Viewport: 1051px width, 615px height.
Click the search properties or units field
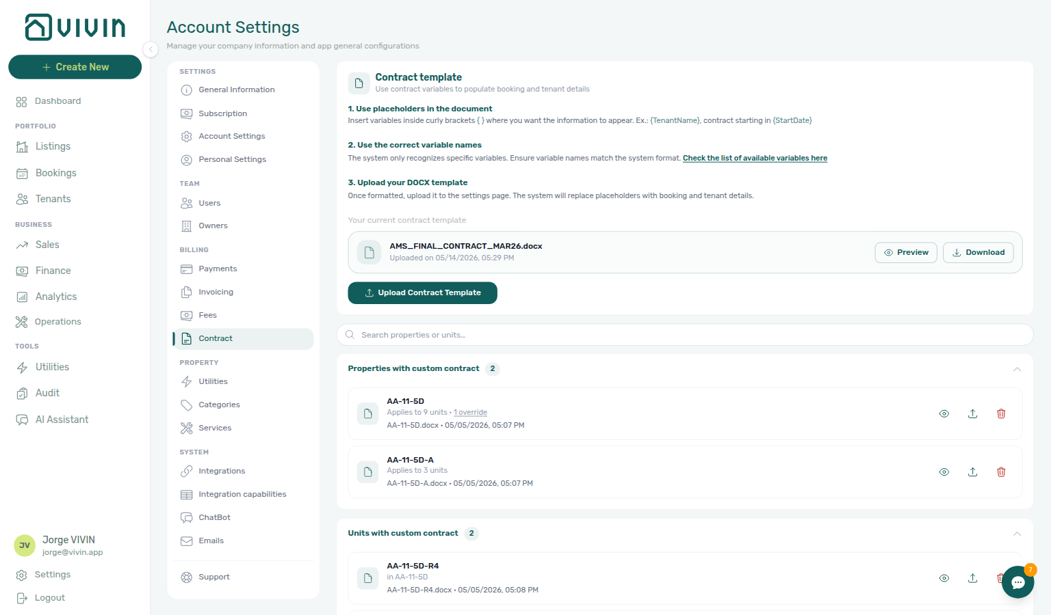[x=685, y=335]
